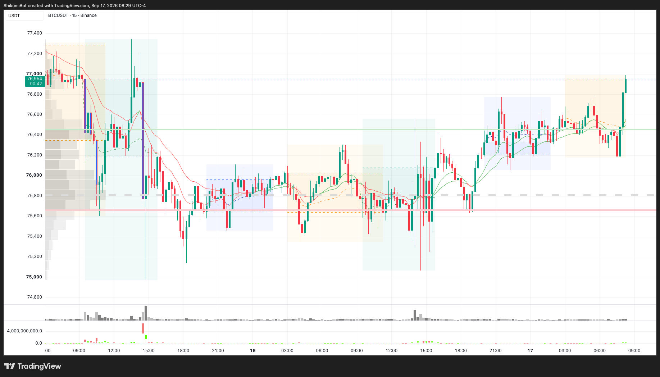This screenshot has height=377, width=660.
Task: Click the 76,400 price axis label
Action: click(x=35, y=135)
